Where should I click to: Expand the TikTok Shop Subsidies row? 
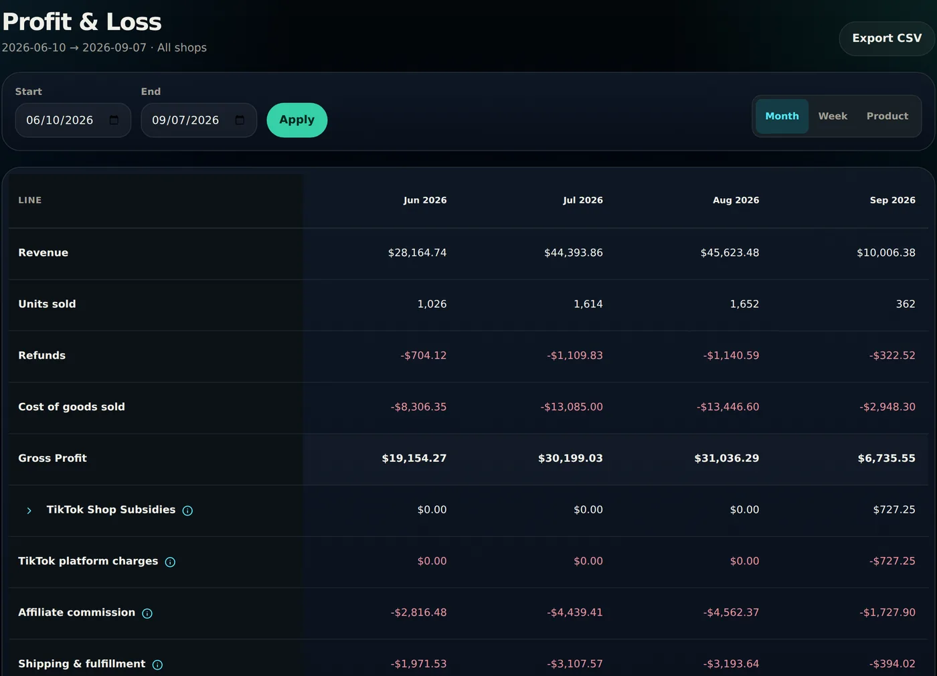(x=29, y=511)
